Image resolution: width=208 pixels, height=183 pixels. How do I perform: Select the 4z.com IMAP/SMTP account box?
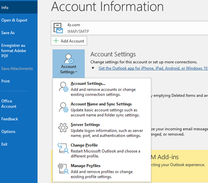[129, 28]
